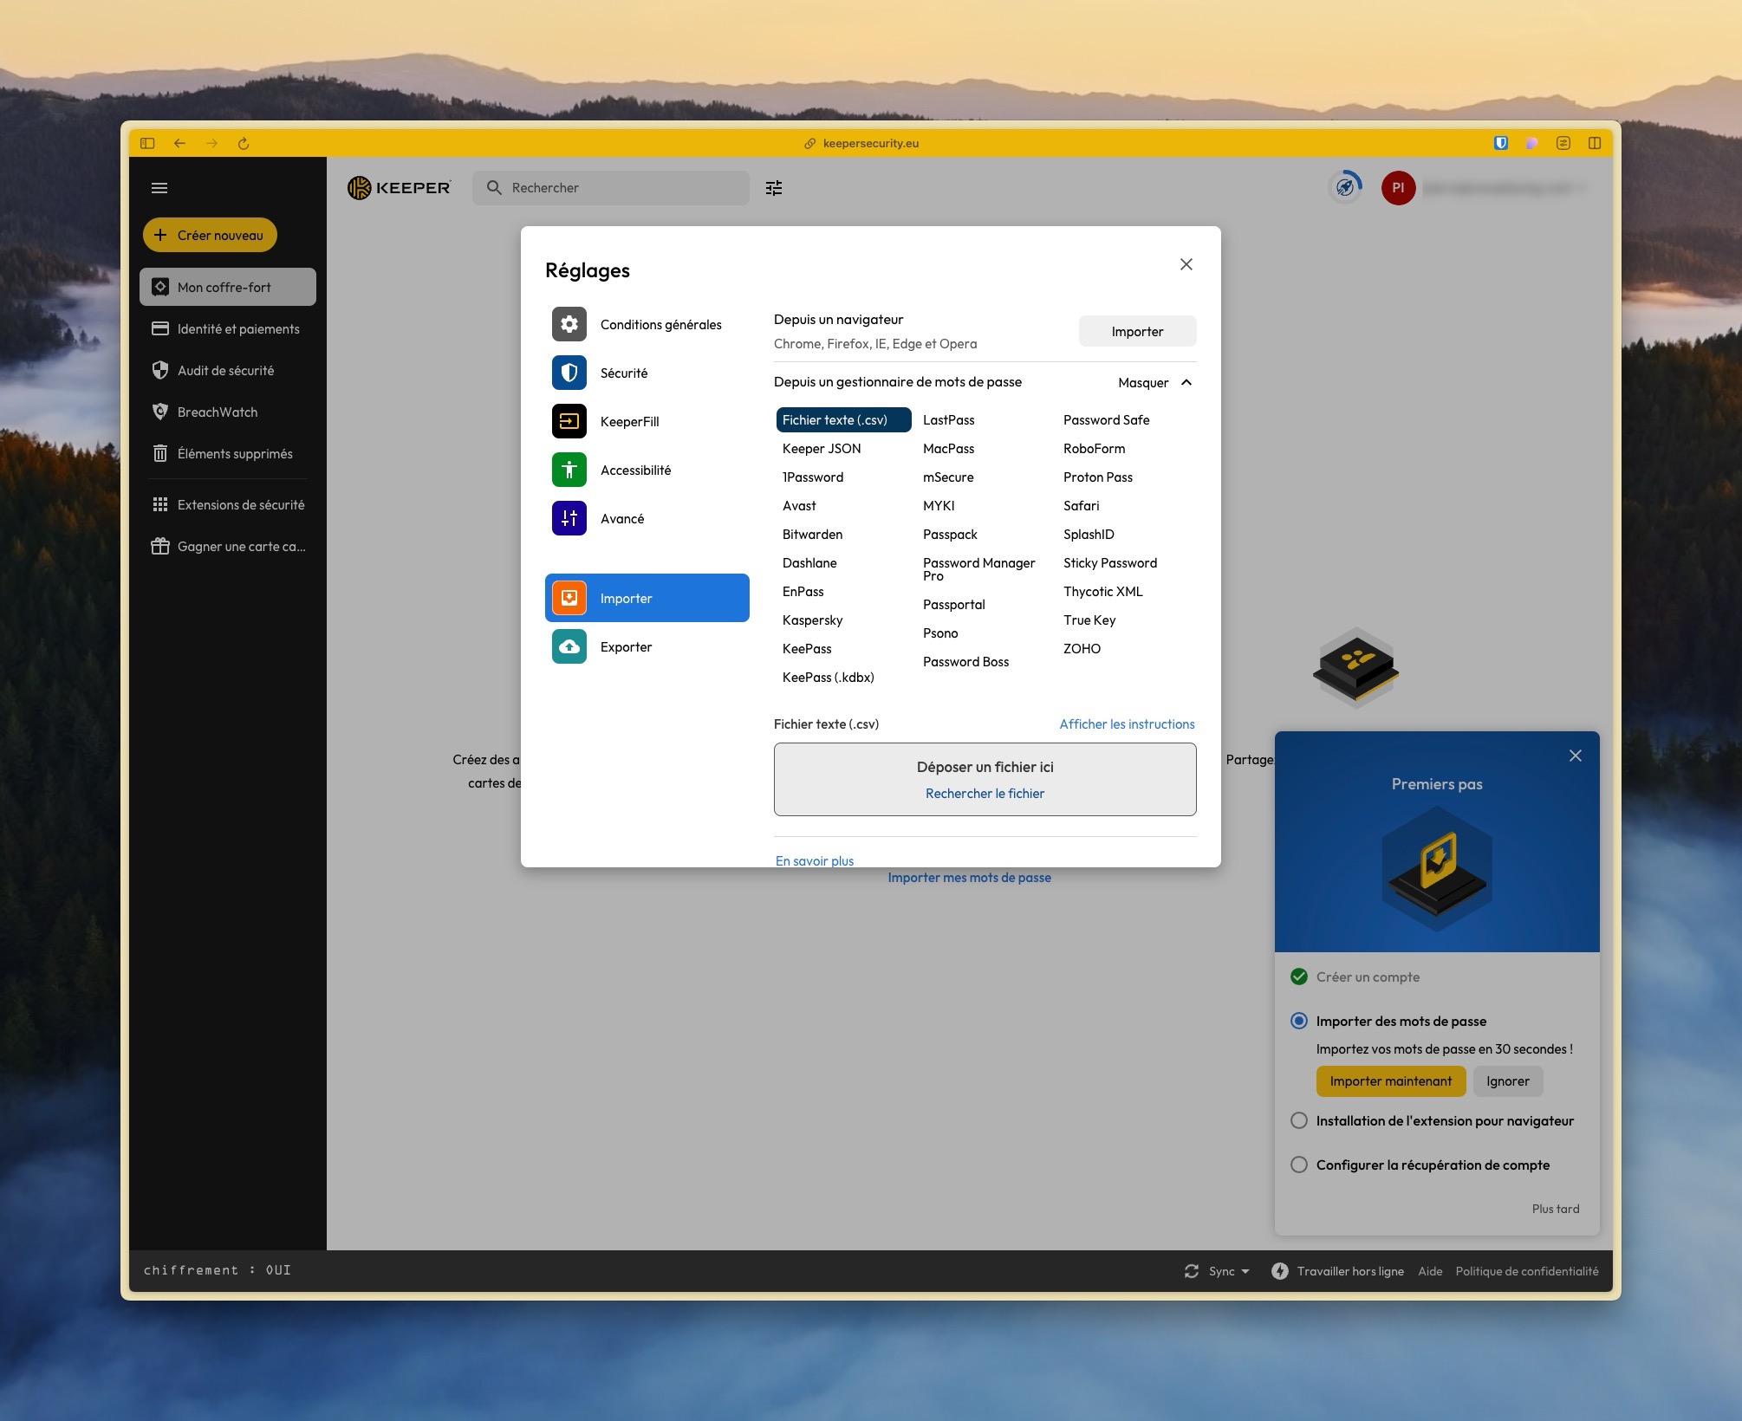Click the Créer nouveau button
The image size is (1742, 1421).
coord(210,235)
